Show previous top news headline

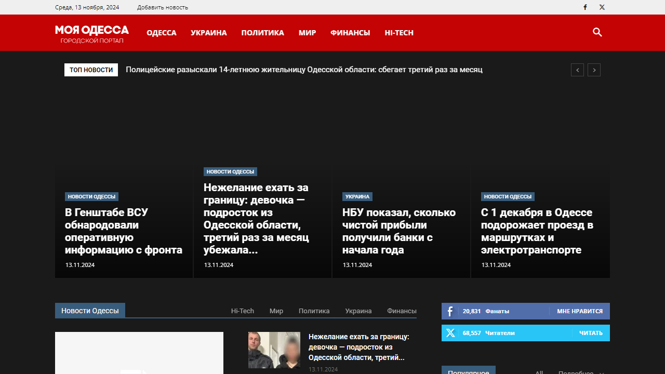point(577,70)
